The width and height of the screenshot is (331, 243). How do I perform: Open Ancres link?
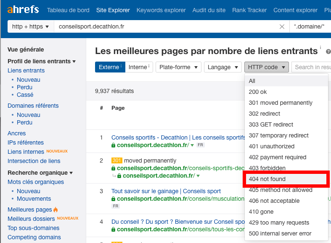[x=17, y=133]
